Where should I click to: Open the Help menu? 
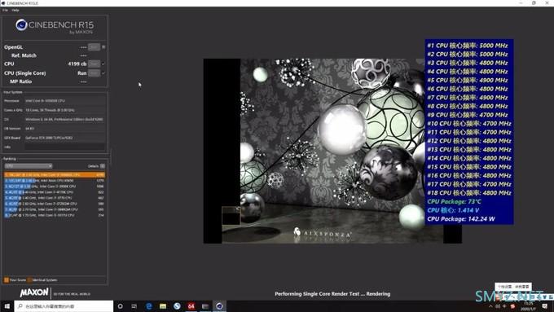pos(15,11)
